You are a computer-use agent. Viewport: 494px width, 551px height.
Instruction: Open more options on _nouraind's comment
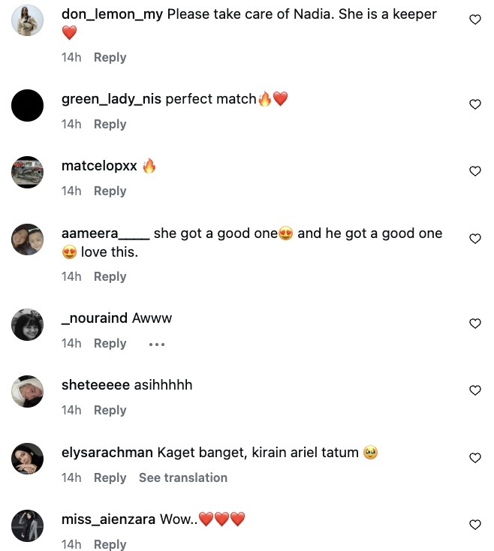(x=156, y=344)
